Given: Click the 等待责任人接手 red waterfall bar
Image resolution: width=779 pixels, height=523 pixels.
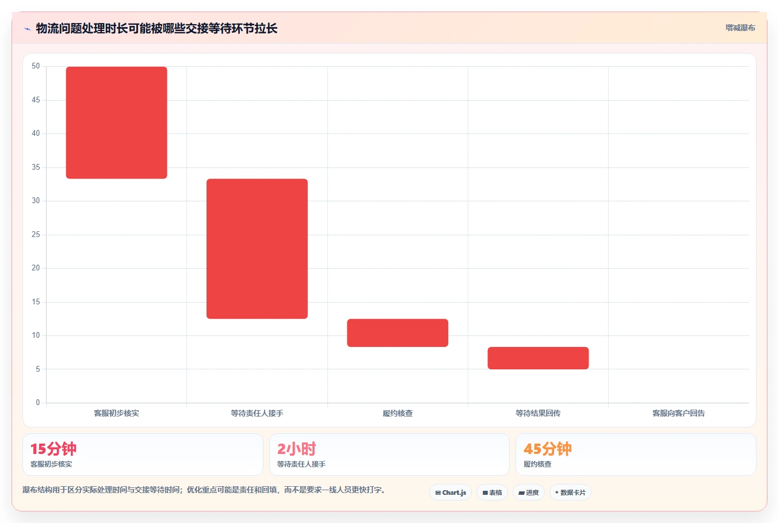Looking at the screenshot, I should [x=257, y=249].
